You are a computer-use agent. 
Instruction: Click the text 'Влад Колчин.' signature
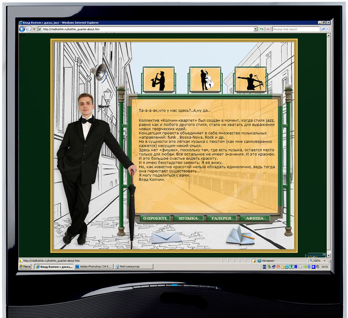[152, 180]
